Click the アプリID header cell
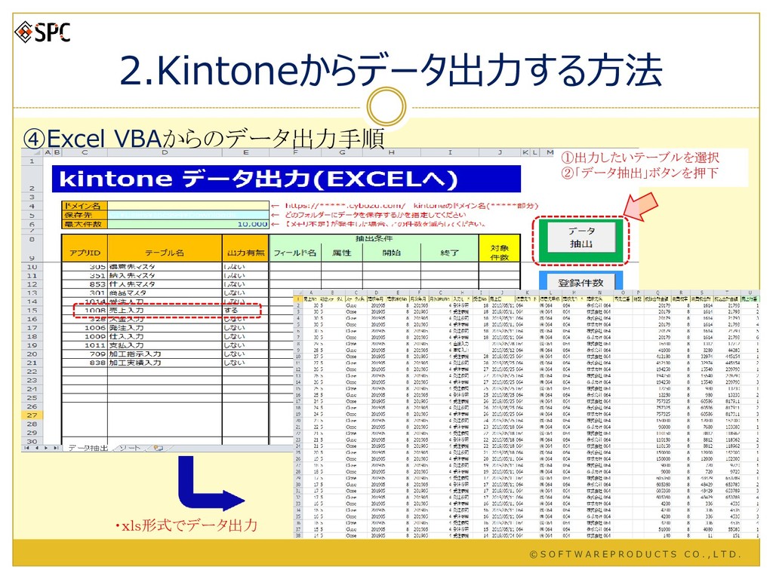This screenshot has height=579, width=773. pos(85,248)
